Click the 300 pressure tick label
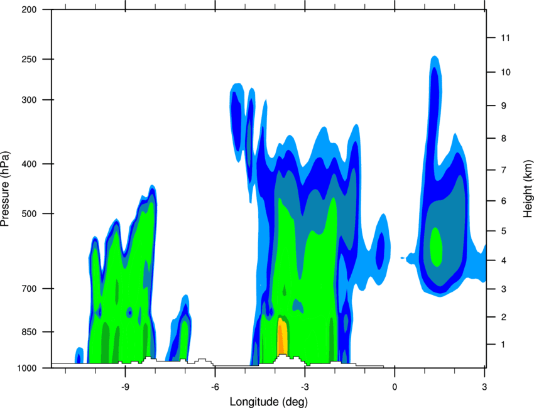Image resolution: width=534 pixels, height=408 pixels. (x=29, y=100)
